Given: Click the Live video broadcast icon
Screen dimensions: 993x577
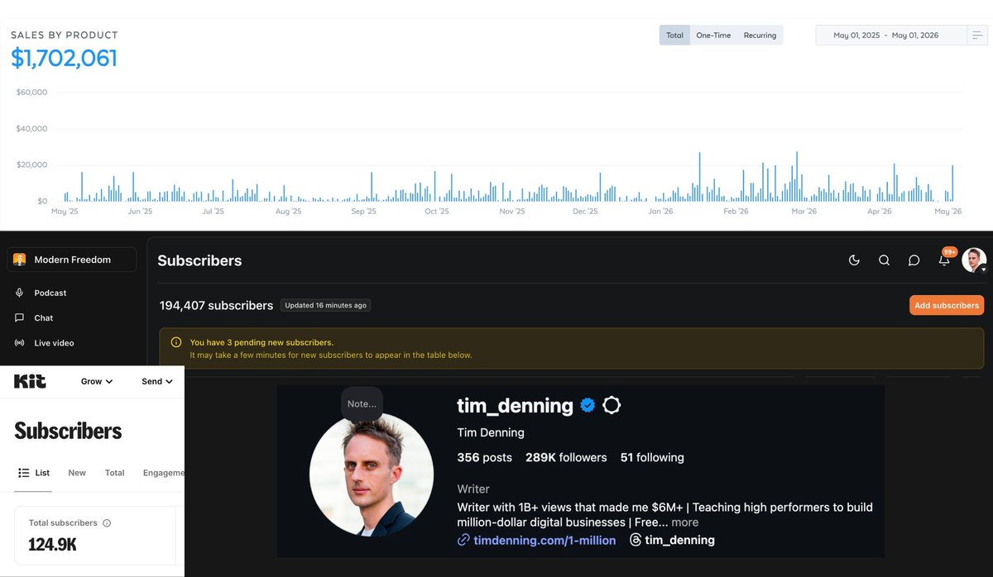Looking at the screenshot, I should coord(19,342).
